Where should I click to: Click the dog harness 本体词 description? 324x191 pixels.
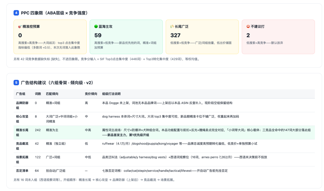(170, 116)
